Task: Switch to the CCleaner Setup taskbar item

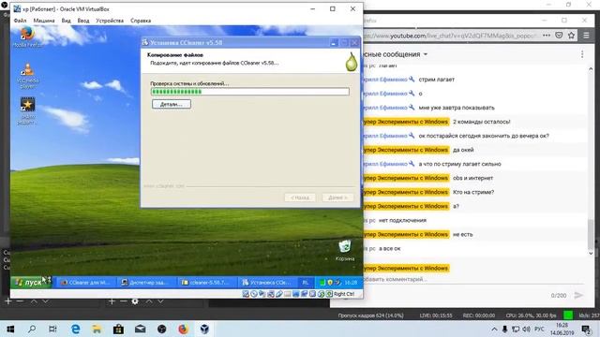Action: [266, 283]
